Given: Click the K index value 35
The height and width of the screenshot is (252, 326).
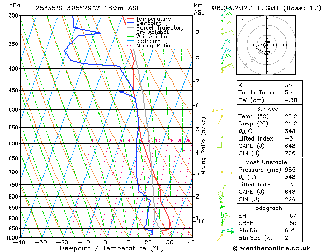Looking at the screenshot, I should coord(288,85).
